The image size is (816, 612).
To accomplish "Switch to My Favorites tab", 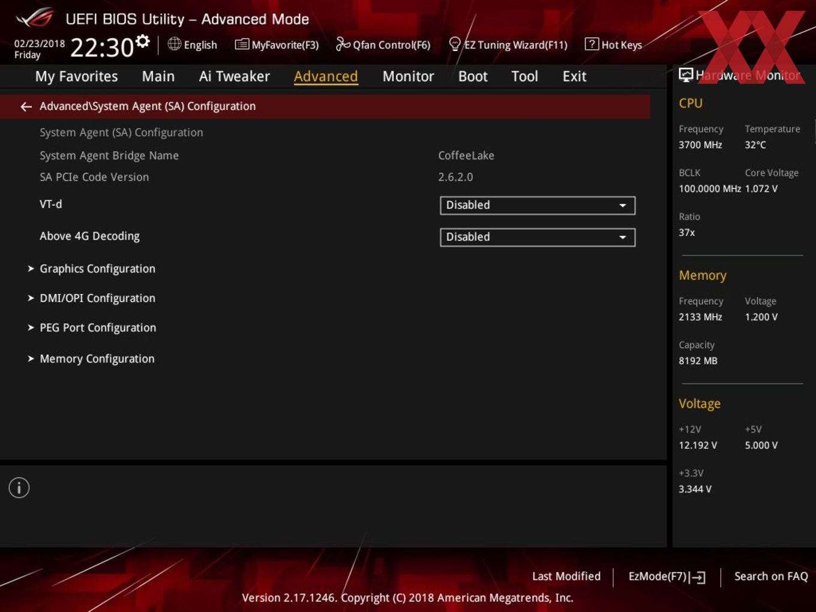I will coord(76,76).
